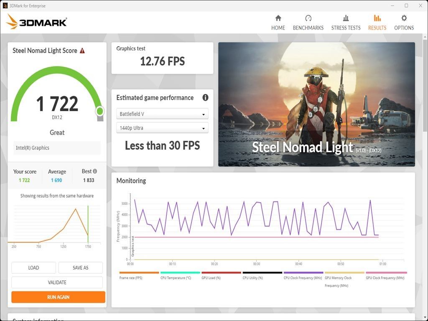This screenshot has height=321, width=428.
Task: Click the 12.76 FPS graphics test value
Action: [x=163, y=61]
